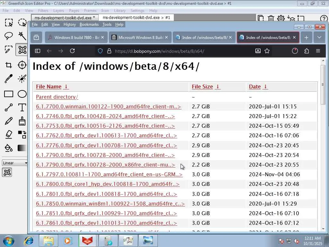Viewport: 329px width, 247px height.
Task: Open the tracking protection shield icon
Action: 100,51
